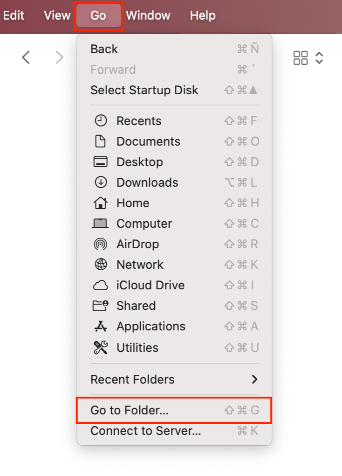The image size is (342, 476).
Task: Click the Back navigation arrow
Action: pos(26,57)
